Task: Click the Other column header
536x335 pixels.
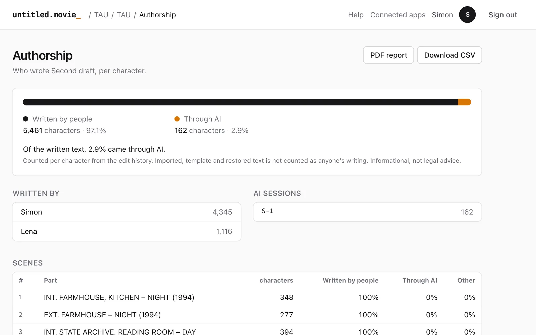Action: 466,280
